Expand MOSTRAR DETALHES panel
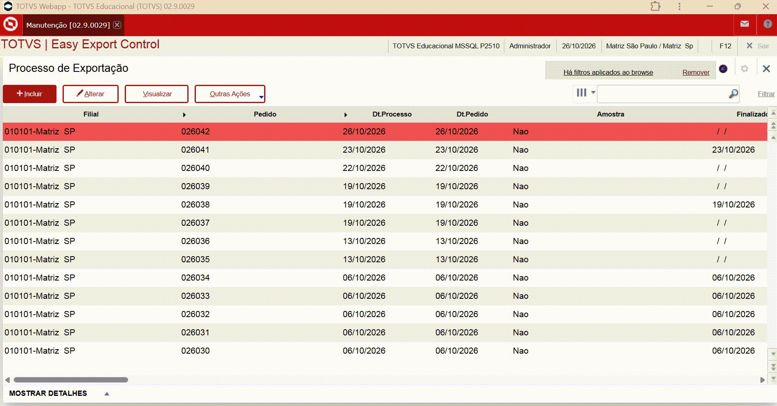This screenshot has height=406, width=777. click(106, 393)
